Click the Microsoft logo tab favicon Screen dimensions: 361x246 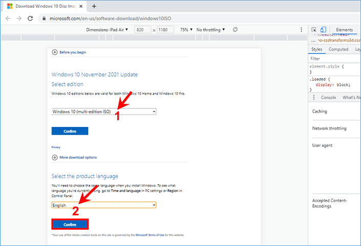pyautogui.click(x=10, y=6)
